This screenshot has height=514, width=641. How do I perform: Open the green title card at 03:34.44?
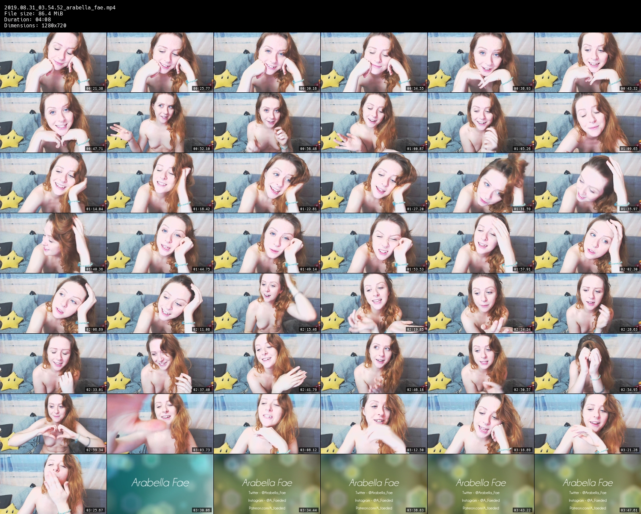(x=267, y=484)
